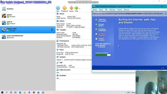Click the webcam overlay thumbnail

point(151,82)
